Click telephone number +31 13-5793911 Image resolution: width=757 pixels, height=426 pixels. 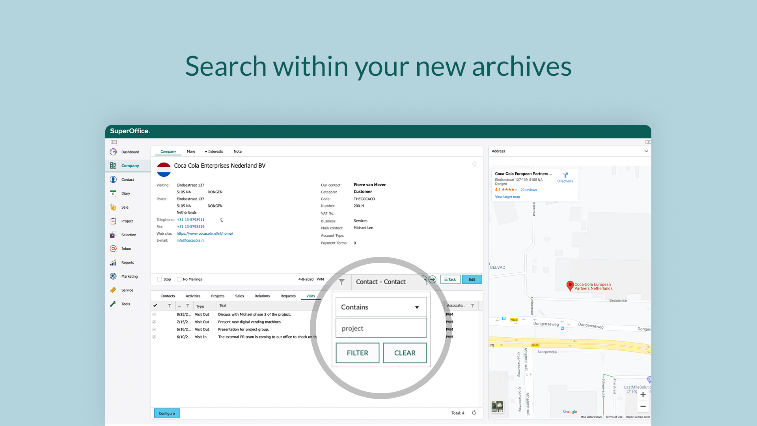(190, 220)
